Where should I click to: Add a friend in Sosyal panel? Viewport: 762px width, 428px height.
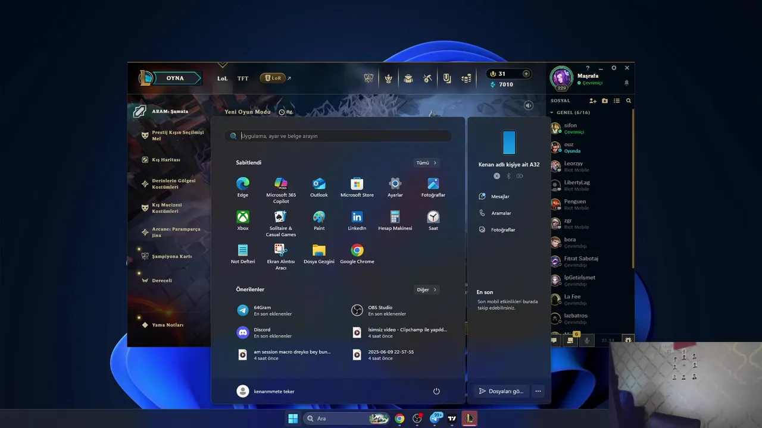(x=593, y=101)
